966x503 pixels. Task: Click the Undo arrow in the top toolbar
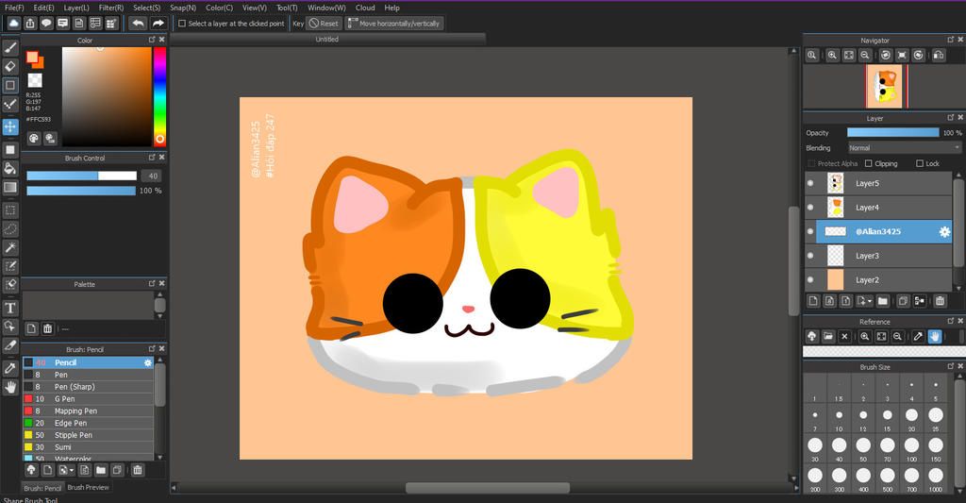pyautogui.click(x=138, y=23)
